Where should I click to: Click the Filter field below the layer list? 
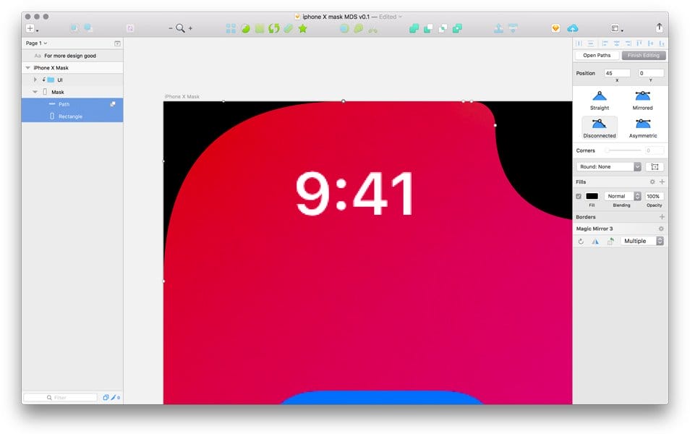(60, 397)
